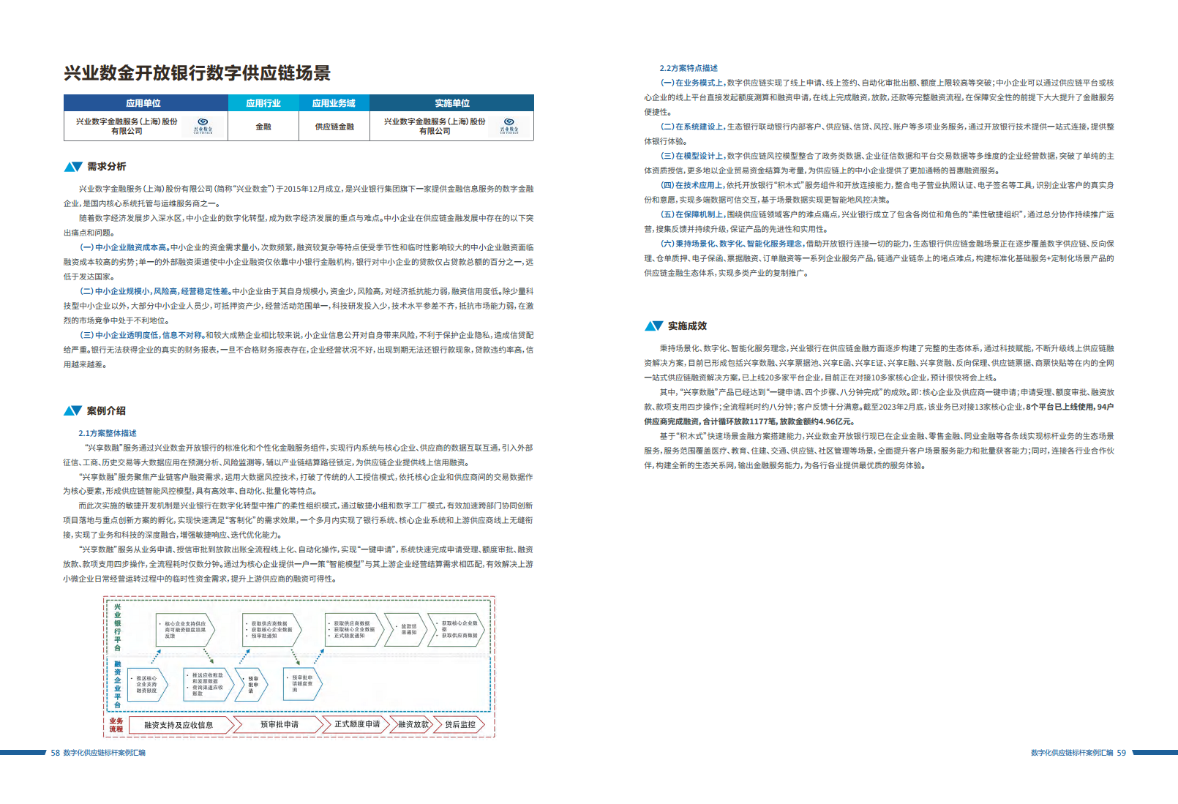Click the bold text (三)中小企业透明度低

(x=119, y=335)
